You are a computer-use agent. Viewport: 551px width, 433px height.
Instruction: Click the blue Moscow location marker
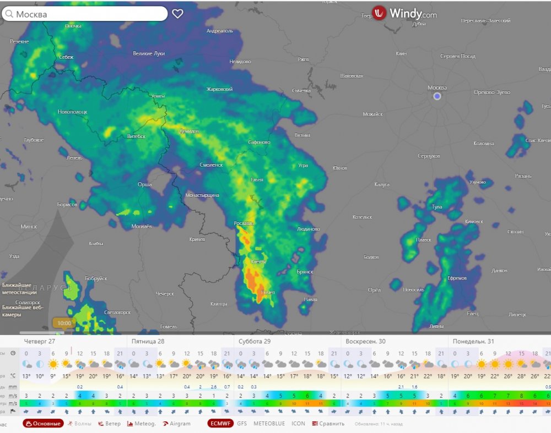click(x=437, y=96)
